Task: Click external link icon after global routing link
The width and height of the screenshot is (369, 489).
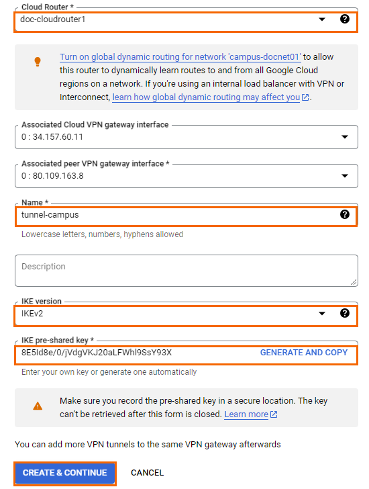Action: point(305,97)
